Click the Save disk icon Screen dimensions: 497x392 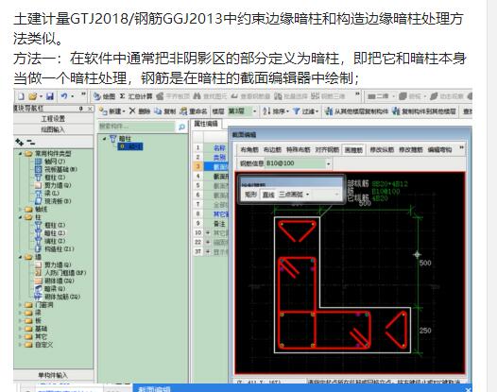[50, 96]
